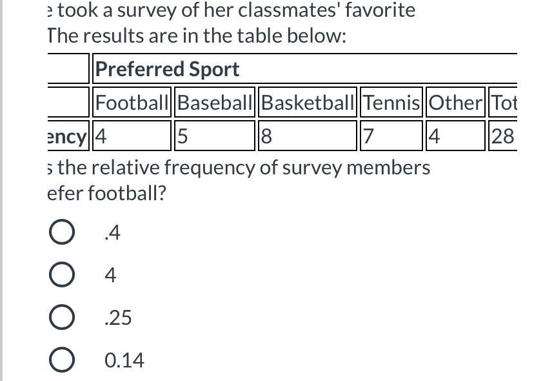Select the Tennis column header cell
This screenshot has width=534, height=381.
391,103
